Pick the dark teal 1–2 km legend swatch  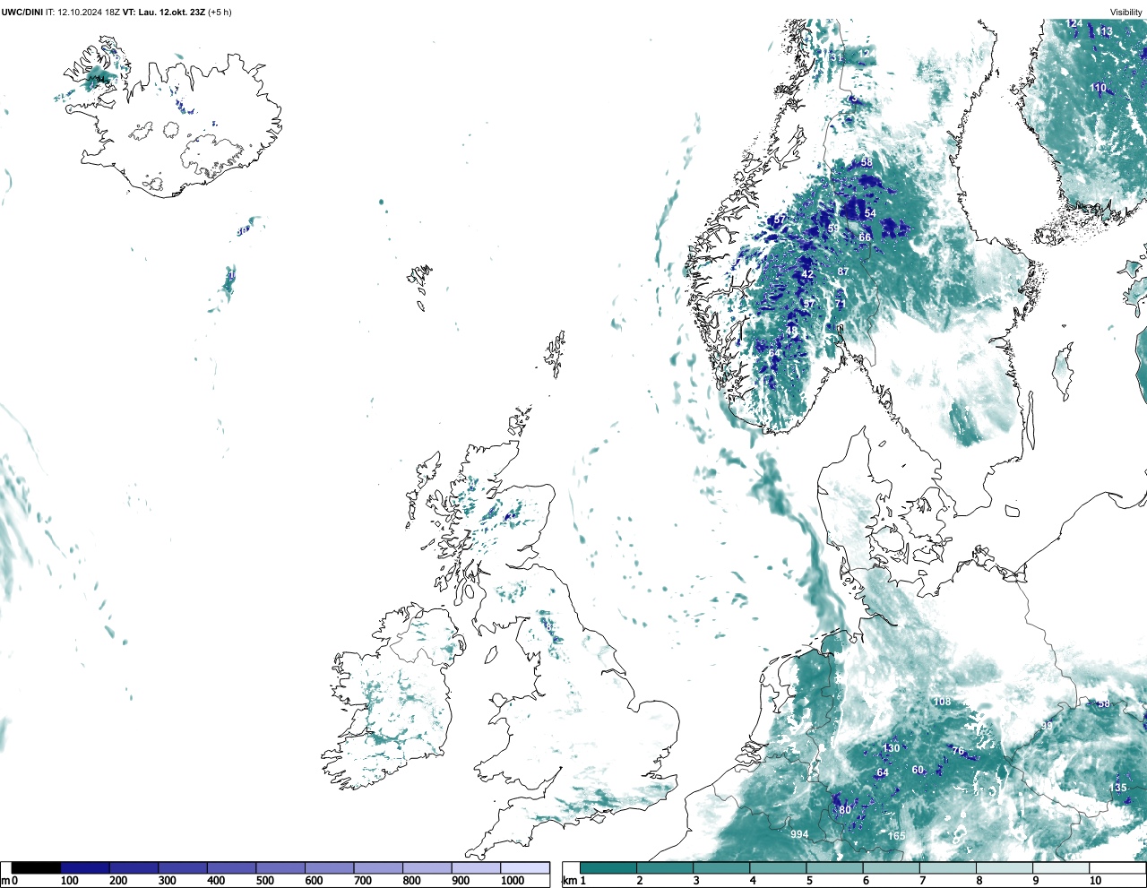(608, 868)
